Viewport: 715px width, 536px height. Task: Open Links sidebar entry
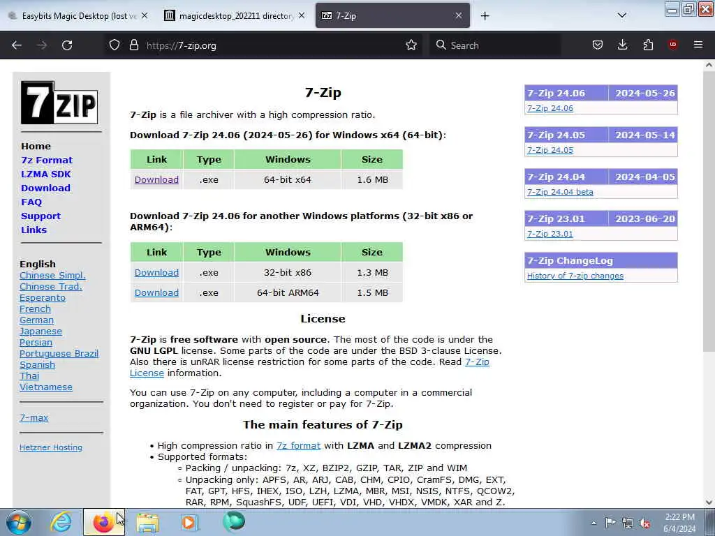tap(34, 230)
